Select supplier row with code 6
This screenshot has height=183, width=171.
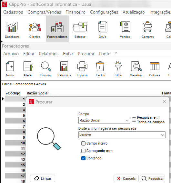tap(15, 121)
